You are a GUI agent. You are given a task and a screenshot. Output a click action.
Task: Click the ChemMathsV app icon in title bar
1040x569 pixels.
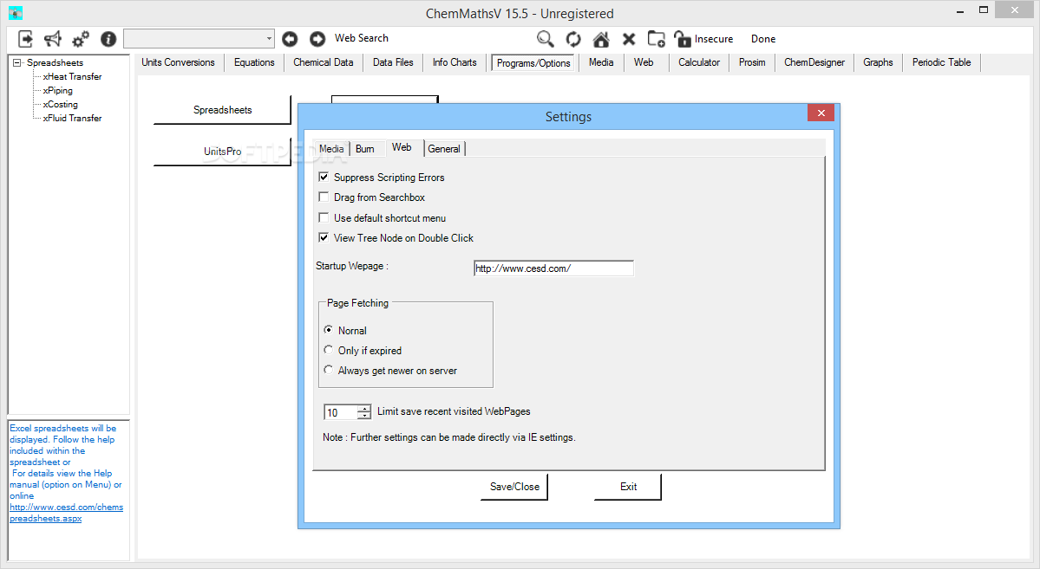(x=16, y=13)
